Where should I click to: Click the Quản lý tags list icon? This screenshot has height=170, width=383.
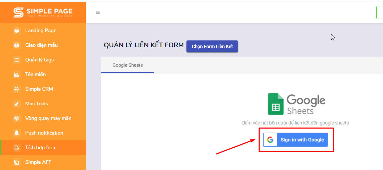[17, 60]
